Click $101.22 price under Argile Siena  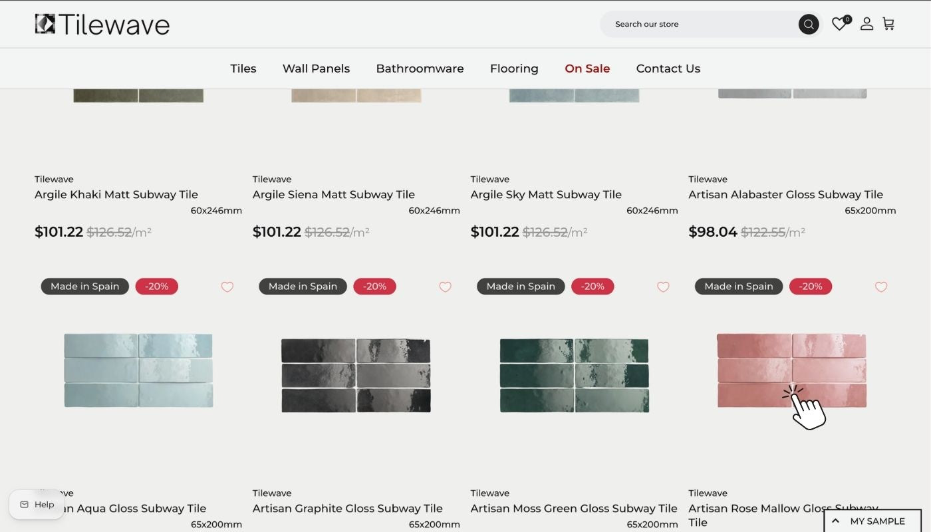coord(277,232)
